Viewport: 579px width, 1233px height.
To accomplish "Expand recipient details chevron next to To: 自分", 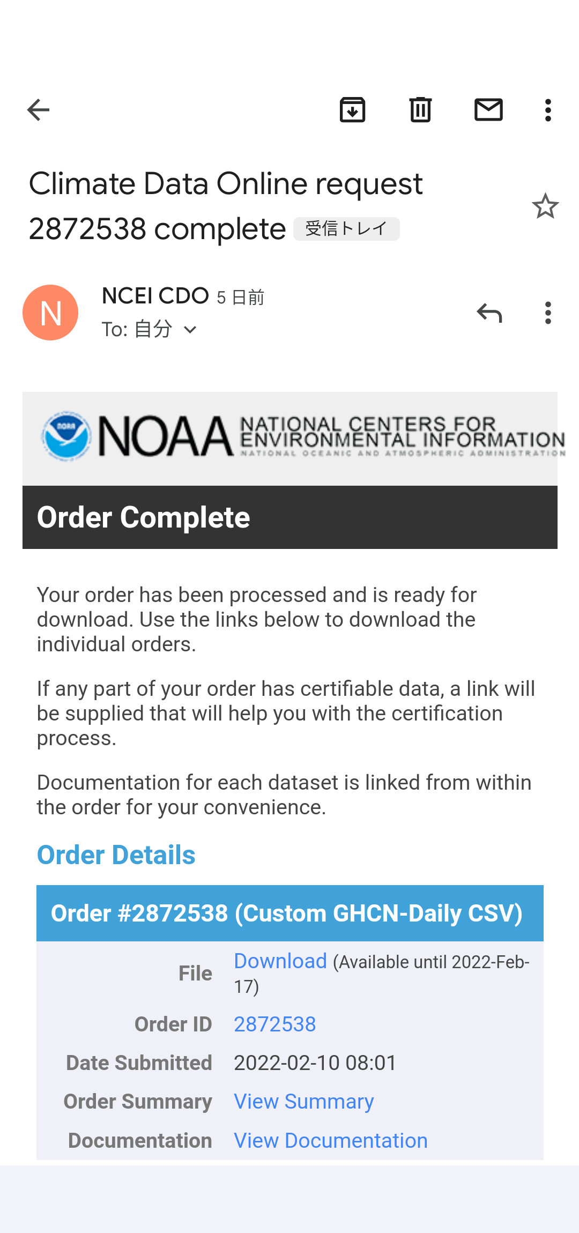I will [190, 330].
